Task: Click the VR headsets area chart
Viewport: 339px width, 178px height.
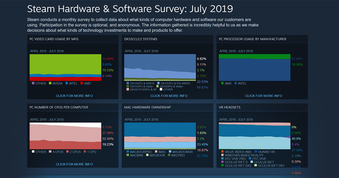Action: pos(255,136)
